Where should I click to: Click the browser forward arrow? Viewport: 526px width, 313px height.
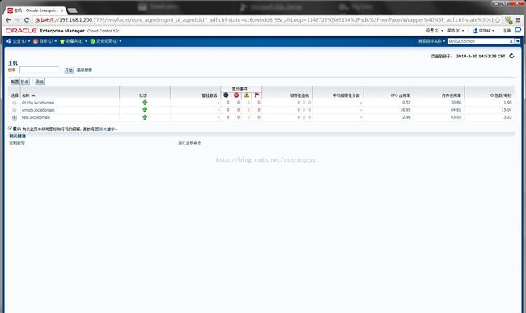coord(18,20)
